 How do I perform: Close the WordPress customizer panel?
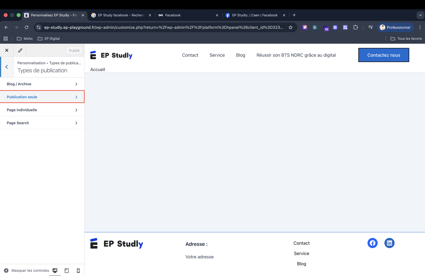point(7,50)
